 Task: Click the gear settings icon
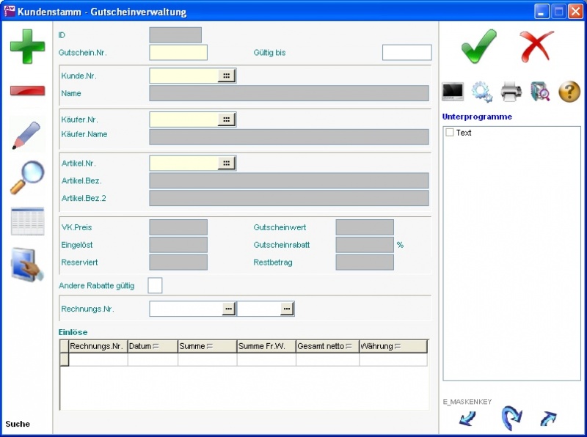[x=482, y=92]
